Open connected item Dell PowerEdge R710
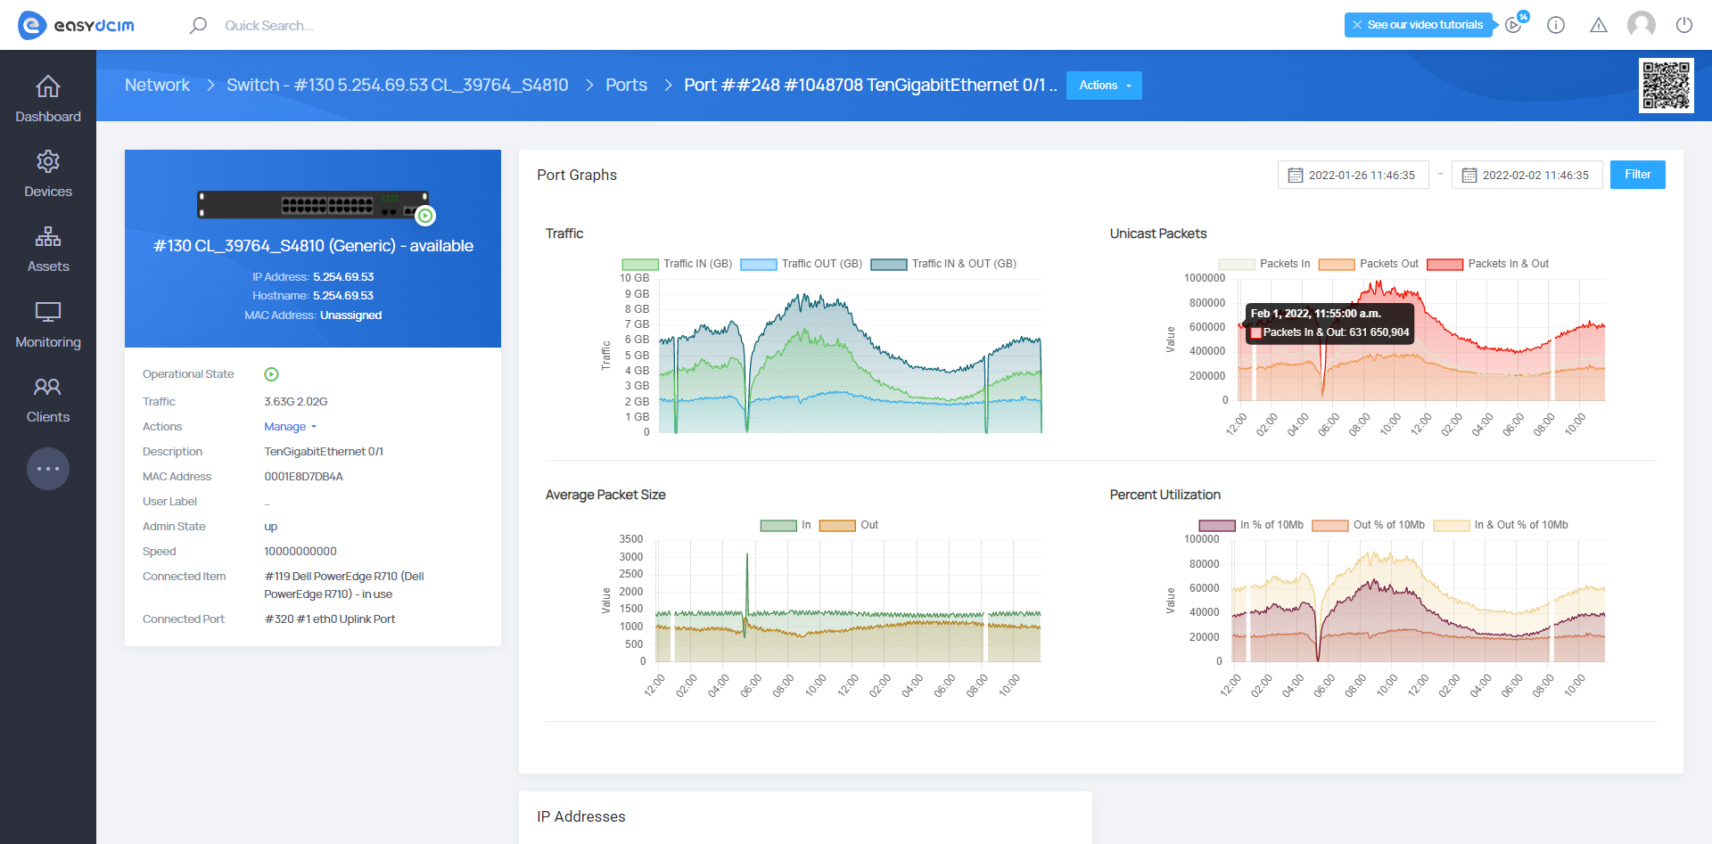Image resolution: width=1712 pixels, height=844 pixels. pyautogui.click(x=344, y=586)
